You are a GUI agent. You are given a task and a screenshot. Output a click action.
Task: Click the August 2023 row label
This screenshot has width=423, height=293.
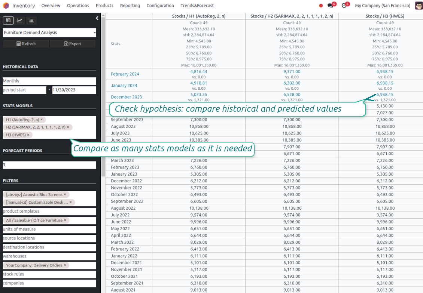tap(123, 126)
